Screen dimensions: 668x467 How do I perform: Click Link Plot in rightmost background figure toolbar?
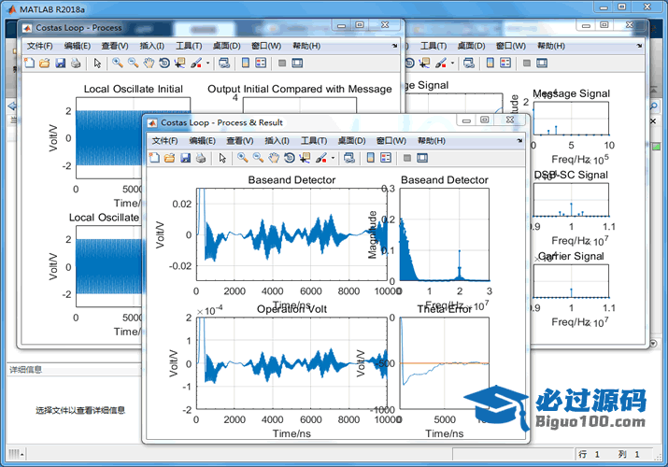point(469,63)
